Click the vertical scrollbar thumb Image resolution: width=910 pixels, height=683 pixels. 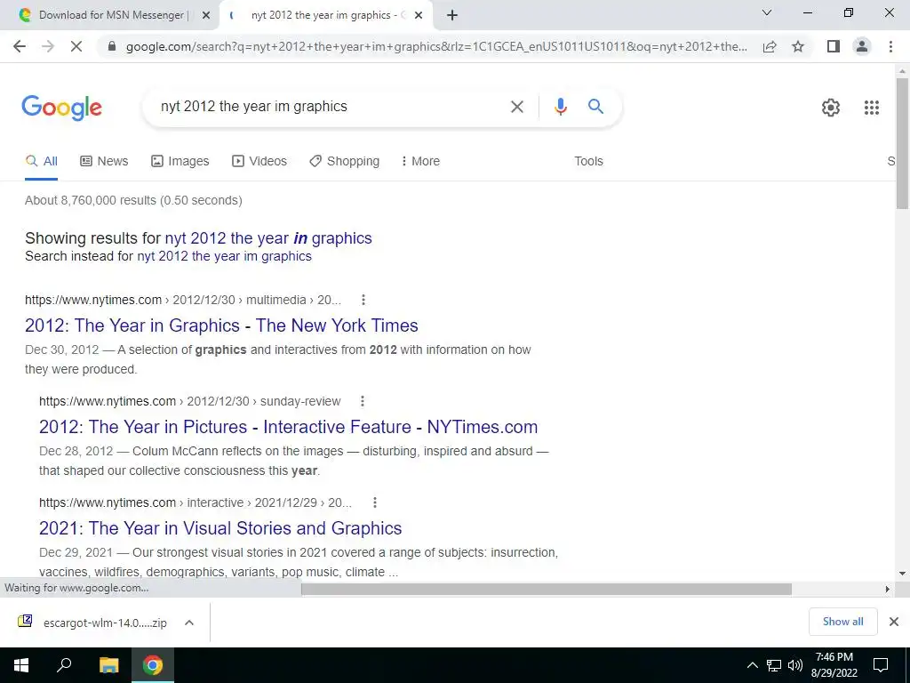coord(902,142)
